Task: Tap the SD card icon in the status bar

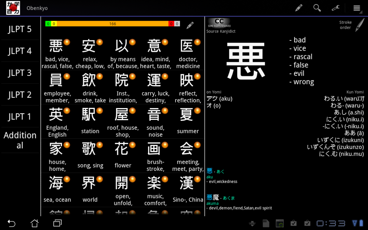Action: click(x=266, y=223)
